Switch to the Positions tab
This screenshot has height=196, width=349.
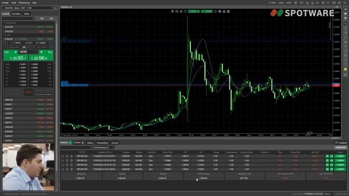(66, 143)
